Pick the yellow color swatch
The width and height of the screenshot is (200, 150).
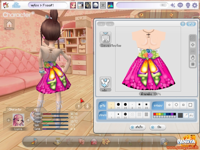click(x=159, y=114)
